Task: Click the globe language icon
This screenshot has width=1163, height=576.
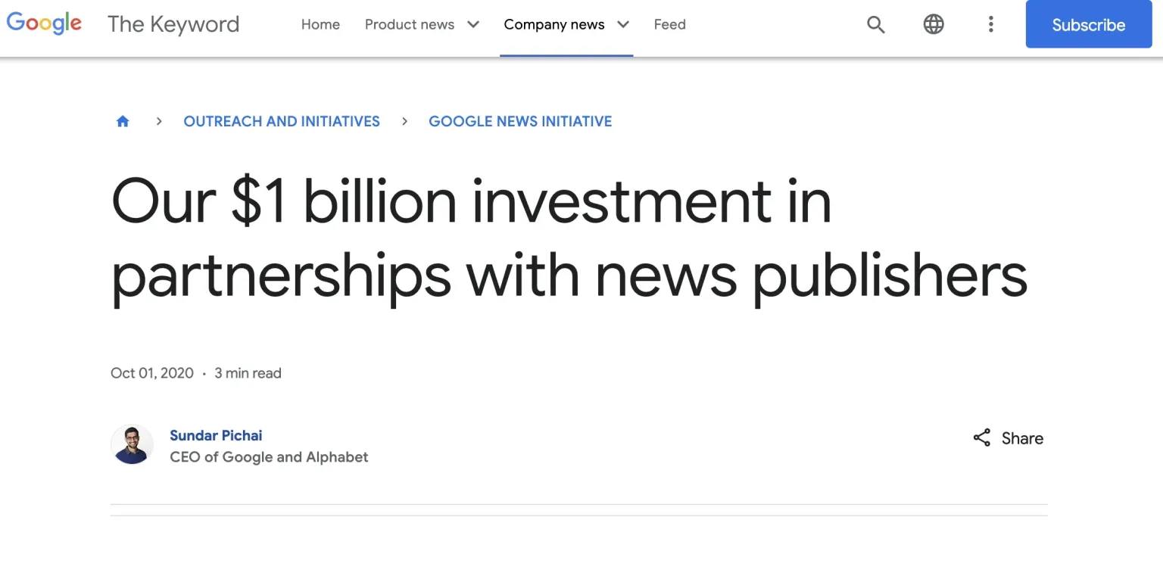Action: tap(934, 24)
